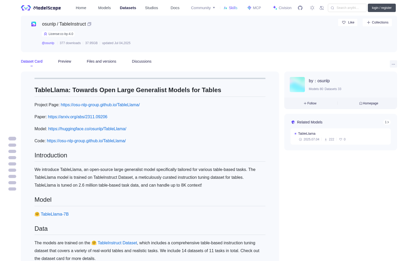The image size is (418, 261).
Task: Click the TableLlama download count icon
Action: (326, 139)
